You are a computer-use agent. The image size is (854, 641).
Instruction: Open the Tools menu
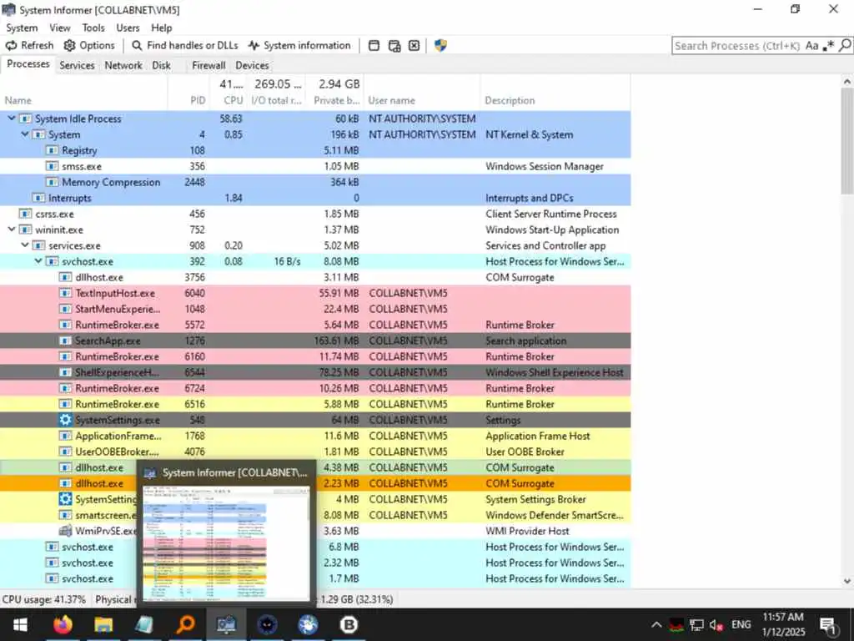click(93, 28)
